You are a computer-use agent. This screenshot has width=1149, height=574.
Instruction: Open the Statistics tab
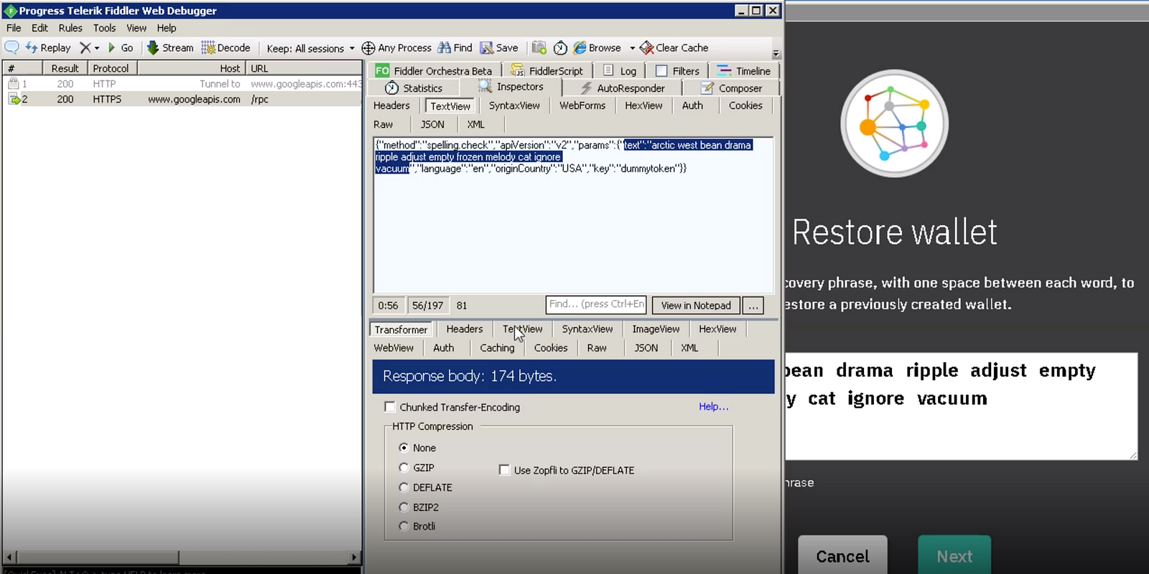tap(414, 88)
